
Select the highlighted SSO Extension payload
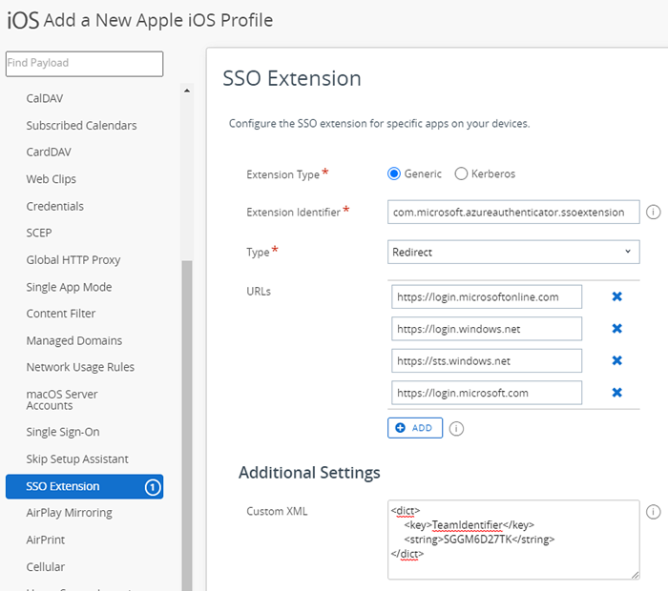click(x=84, y=486)
